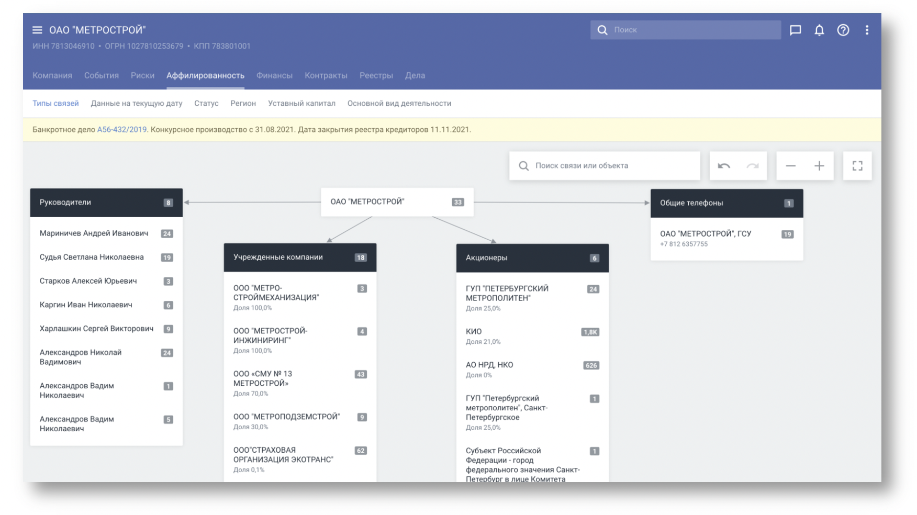
Task: Switch to the Дела tab
Action: point(415,75)
